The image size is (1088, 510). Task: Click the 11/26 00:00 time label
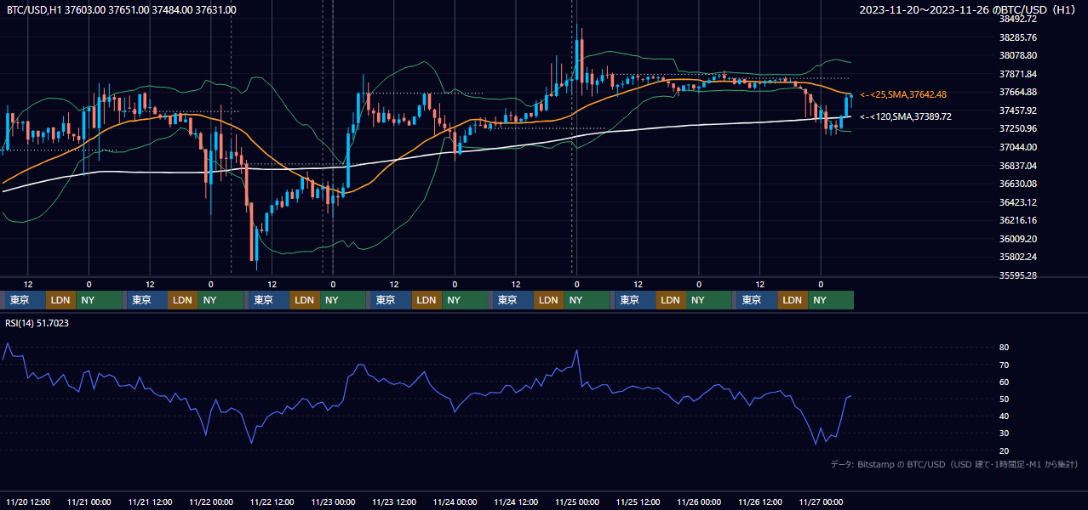click(x=699, y=501)
